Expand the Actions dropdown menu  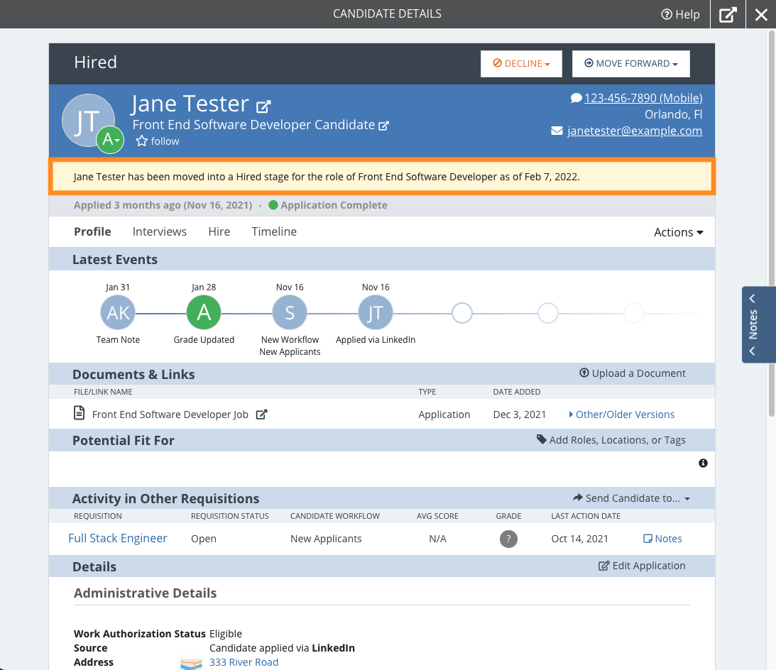click(x=679, y=232)
